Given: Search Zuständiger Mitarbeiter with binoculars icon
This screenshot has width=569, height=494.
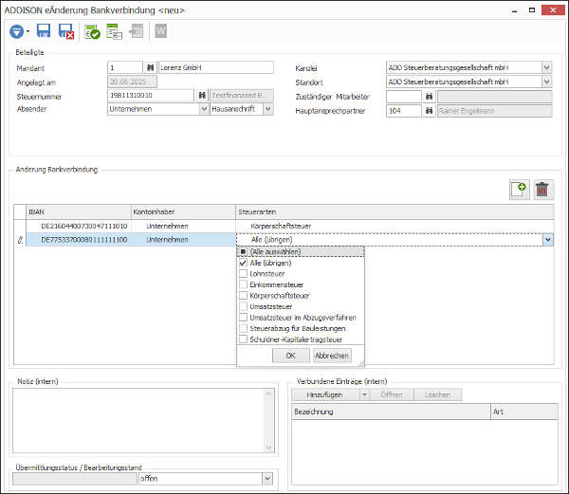Looking at the screenshot, I should pos(429,97).
